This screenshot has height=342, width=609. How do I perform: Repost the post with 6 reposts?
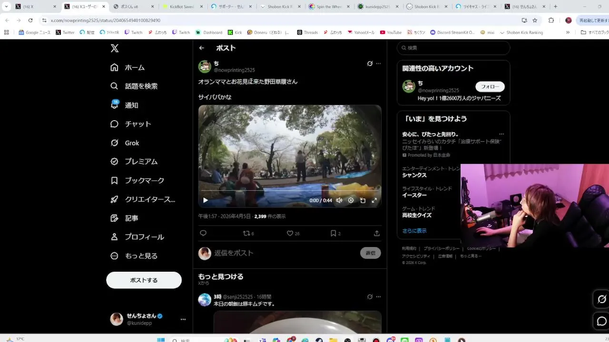coord(248,233)
